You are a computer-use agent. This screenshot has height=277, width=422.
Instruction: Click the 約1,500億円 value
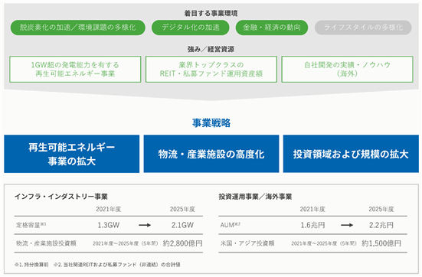tap(381, 243)
